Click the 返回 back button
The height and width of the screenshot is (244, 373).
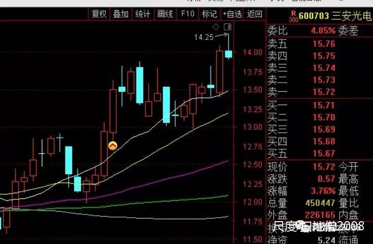pyautogui.click(x=255, y=14)
